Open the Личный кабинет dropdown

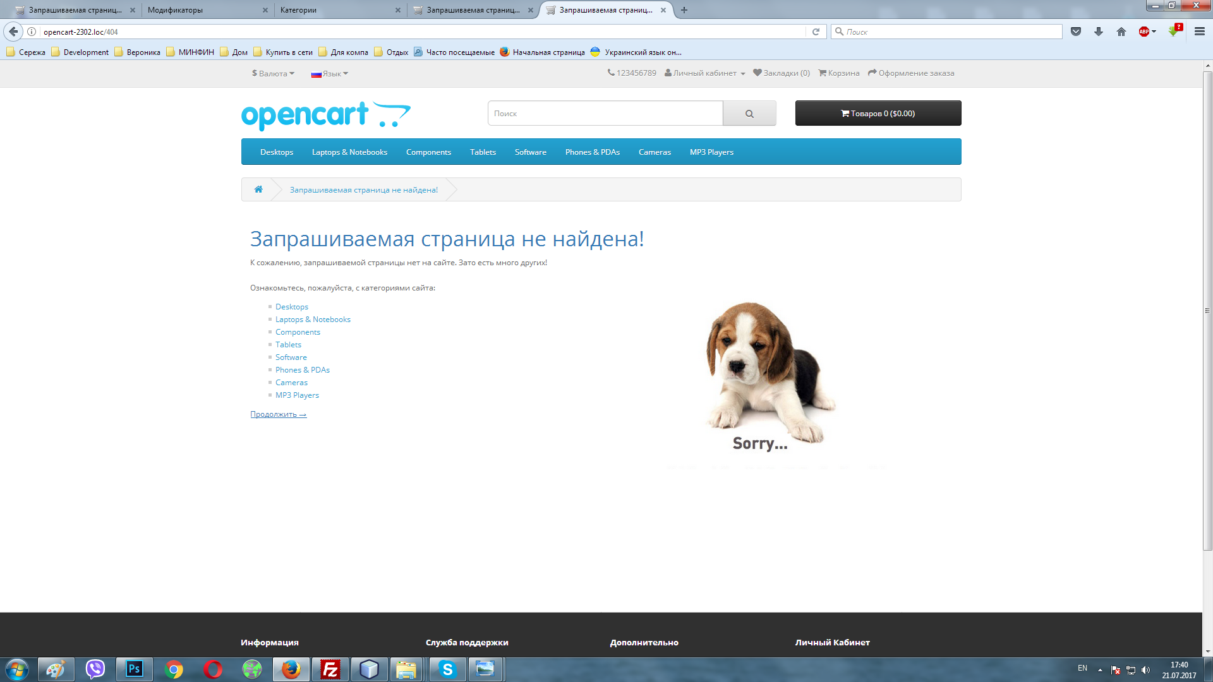click(705, 73)
